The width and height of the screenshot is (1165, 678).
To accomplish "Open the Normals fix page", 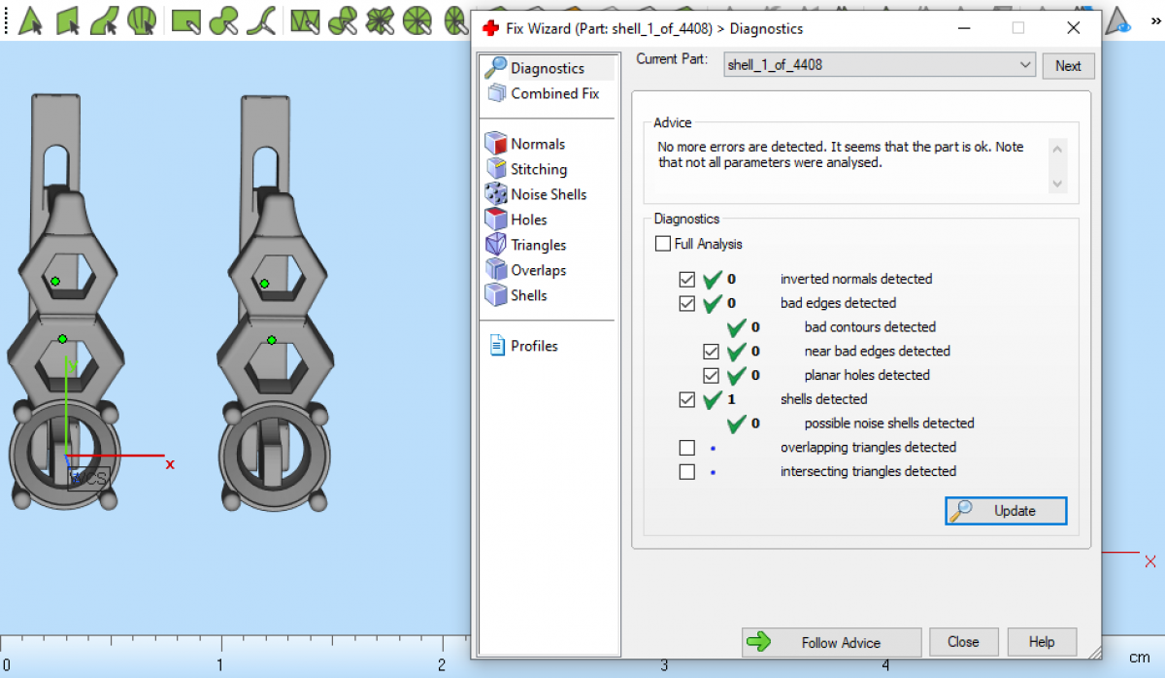I will tap(537, 144).
